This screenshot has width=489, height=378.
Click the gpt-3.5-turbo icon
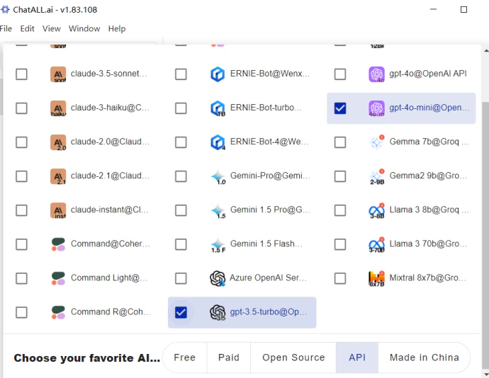218,312
